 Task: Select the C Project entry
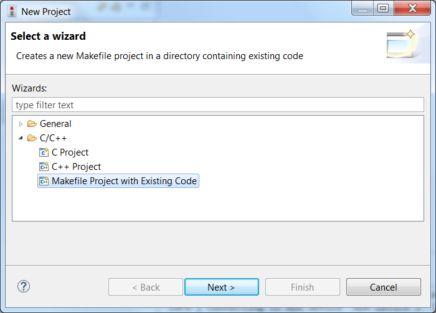(70, 152)
